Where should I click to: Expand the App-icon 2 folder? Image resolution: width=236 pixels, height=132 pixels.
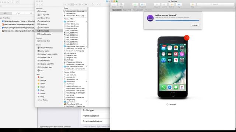point(86,102)
